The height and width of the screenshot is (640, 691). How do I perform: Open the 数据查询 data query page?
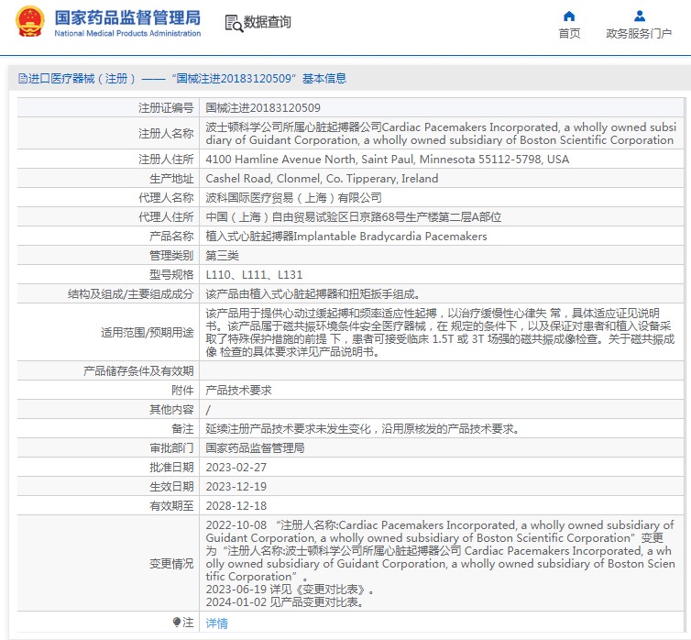267,22
